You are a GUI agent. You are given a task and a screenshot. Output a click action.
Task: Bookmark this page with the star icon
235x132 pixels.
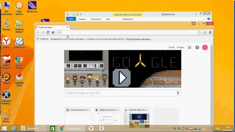point(199,32)
